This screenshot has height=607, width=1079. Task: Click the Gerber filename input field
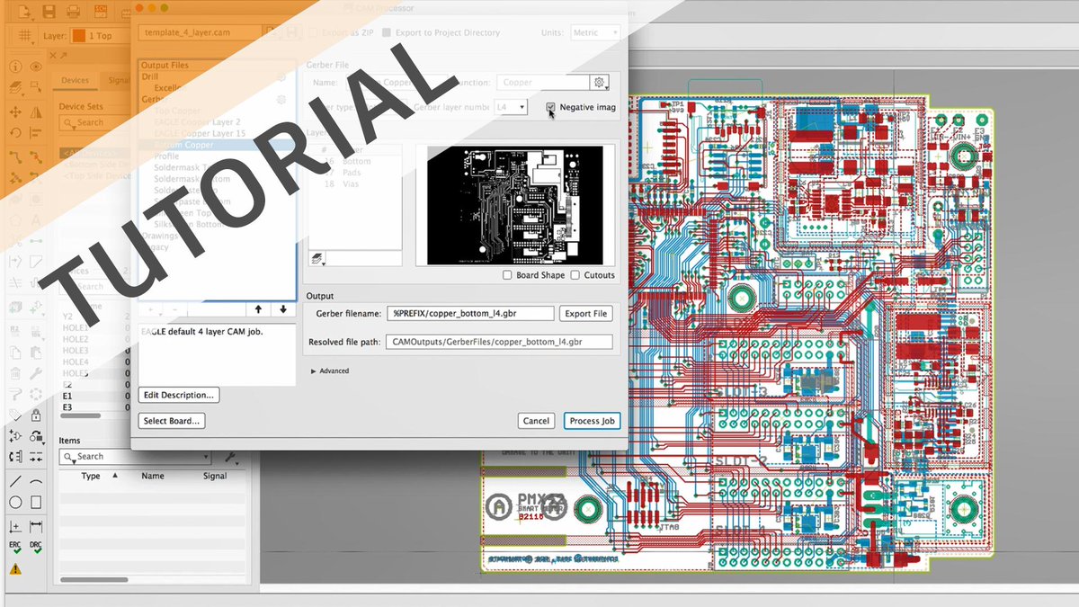point(469,314)
